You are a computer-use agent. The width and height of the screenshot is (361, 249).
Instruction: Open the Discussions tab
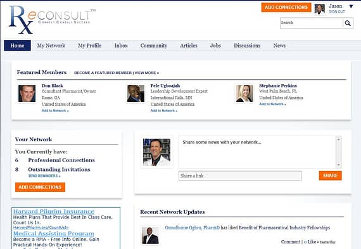(247, 46)
